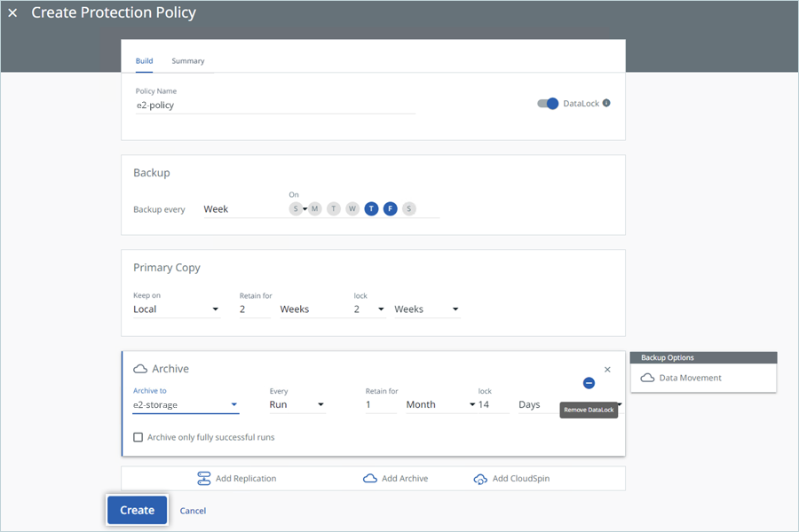Edit the Policy Name field

pos(275,106)
